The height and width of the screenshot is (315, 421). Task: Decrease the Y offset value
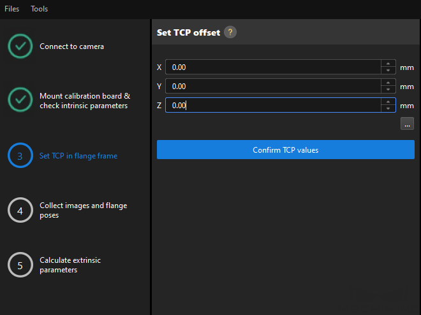coord(388,90)
